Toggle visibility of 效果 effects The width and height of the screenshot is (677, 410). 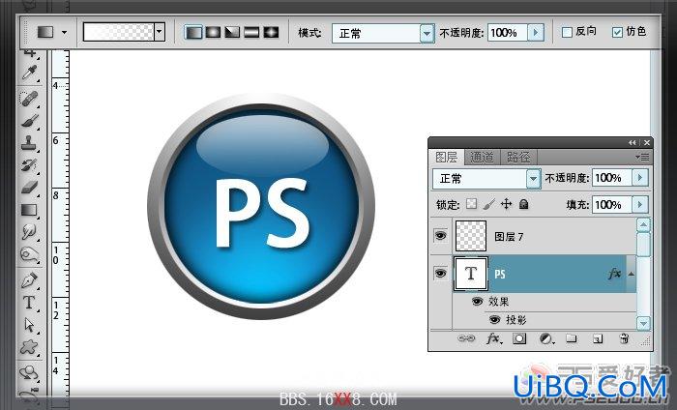(x=477, y=302)
